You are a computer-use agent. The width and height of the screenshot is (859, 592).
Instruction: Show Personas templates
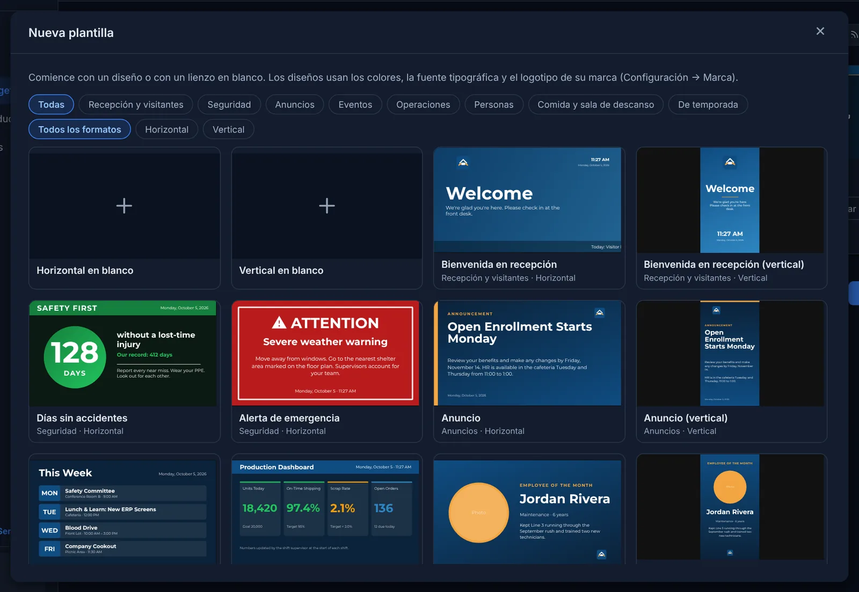(x=494, y=105)
